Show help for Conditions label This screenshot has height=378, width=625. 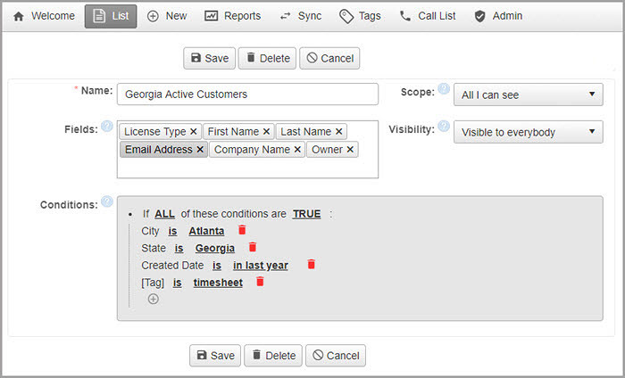107,202
